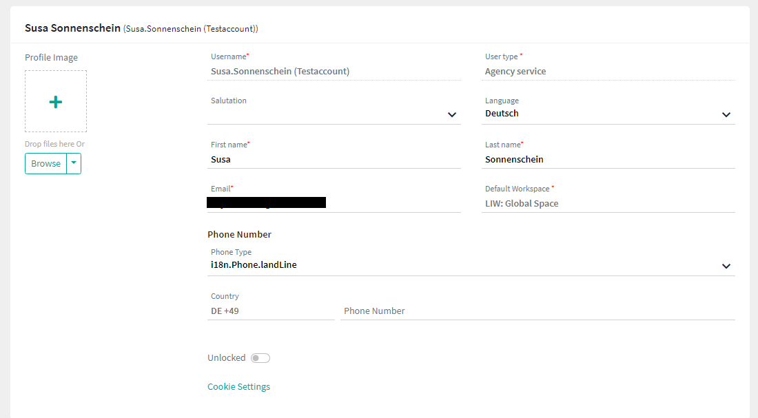This screenshot has height=418, width=758.
Task: Click the Phone Type chevron arrow
Action: (726, 267)
